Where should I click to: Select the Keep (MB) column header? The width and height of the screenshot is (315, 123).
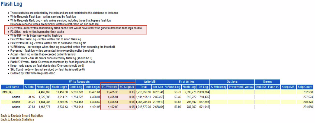click(288, 87)
